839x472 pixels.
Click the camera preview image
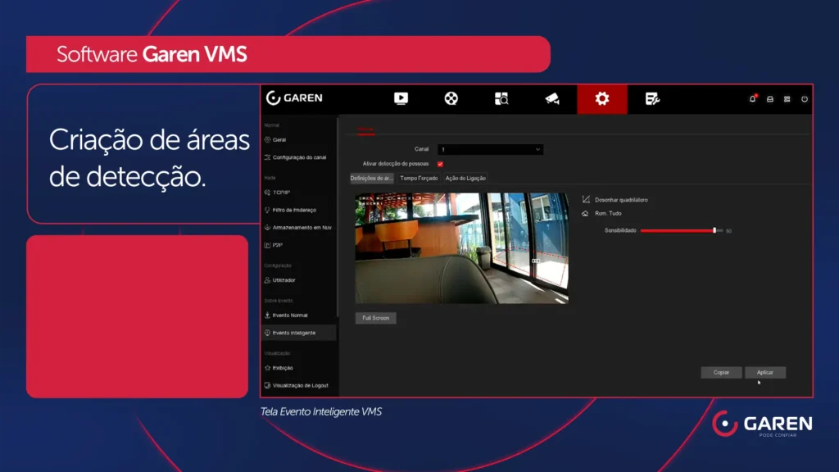pyautogui.click(x=462, y=248)
